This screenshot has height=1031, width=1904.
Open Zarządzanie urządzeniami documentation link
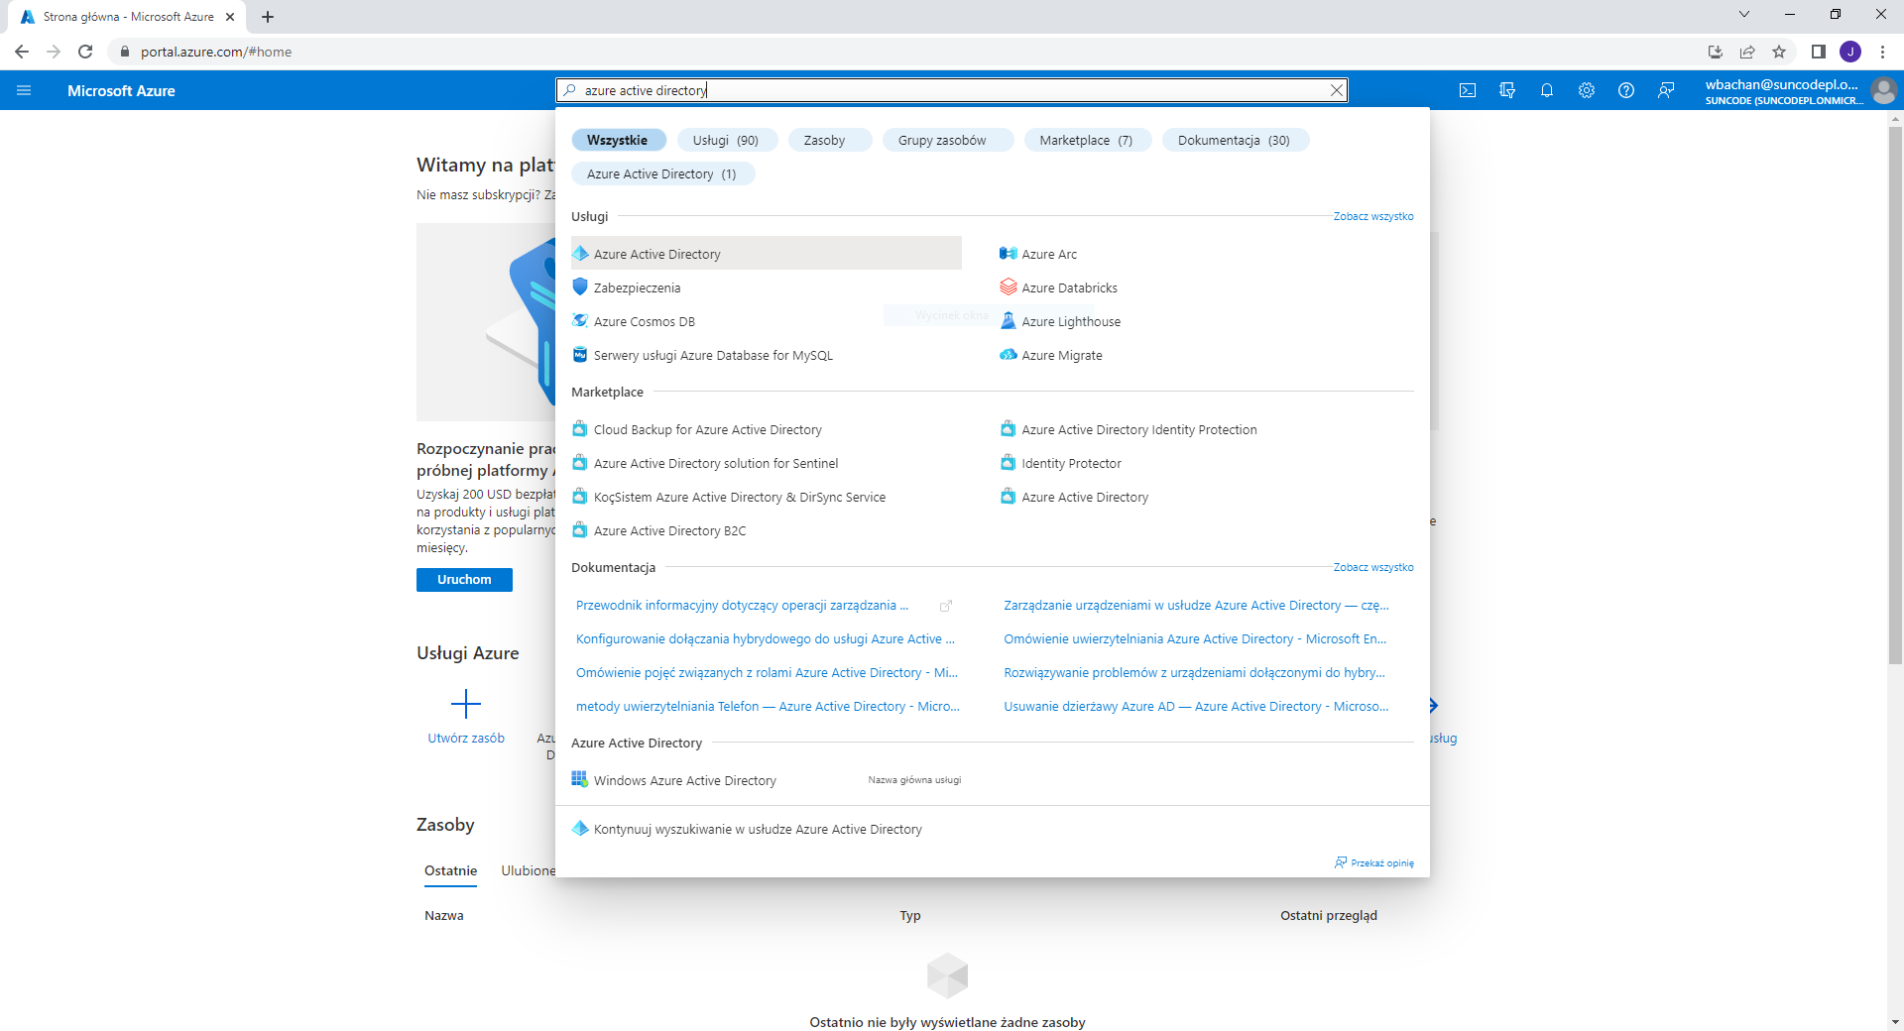point(1196,605)
